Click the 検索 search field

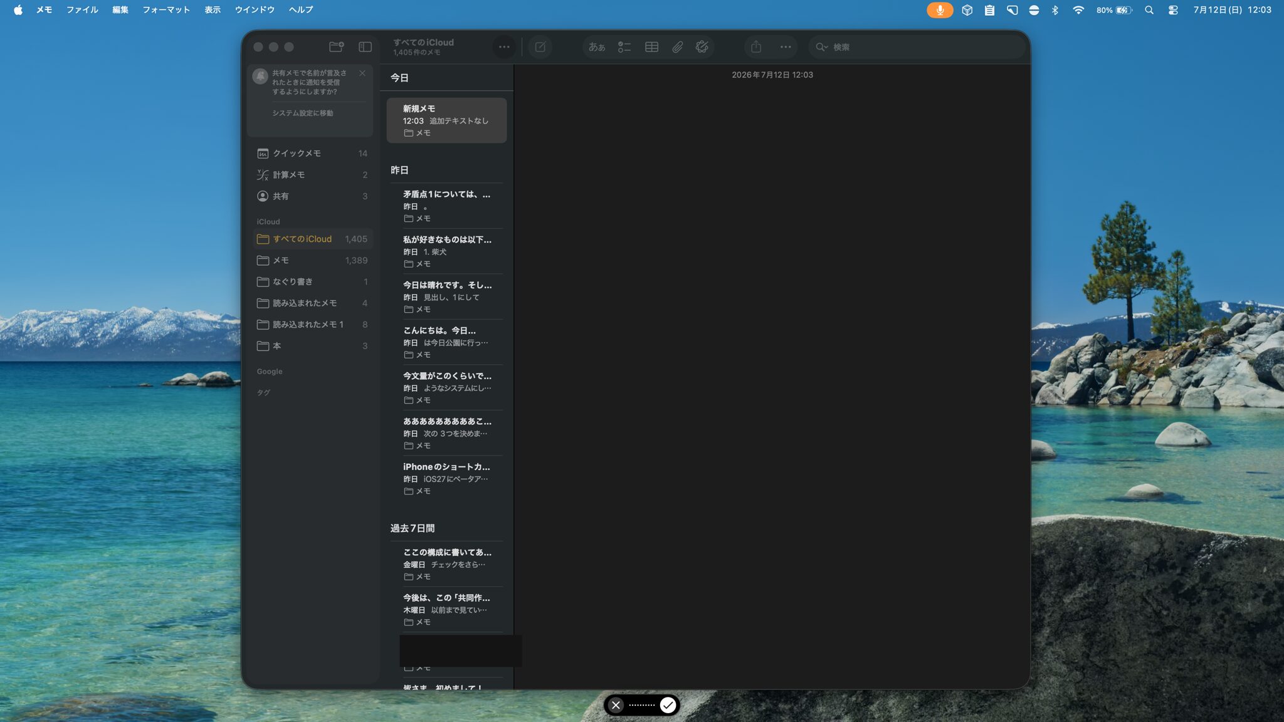(915, 47)
